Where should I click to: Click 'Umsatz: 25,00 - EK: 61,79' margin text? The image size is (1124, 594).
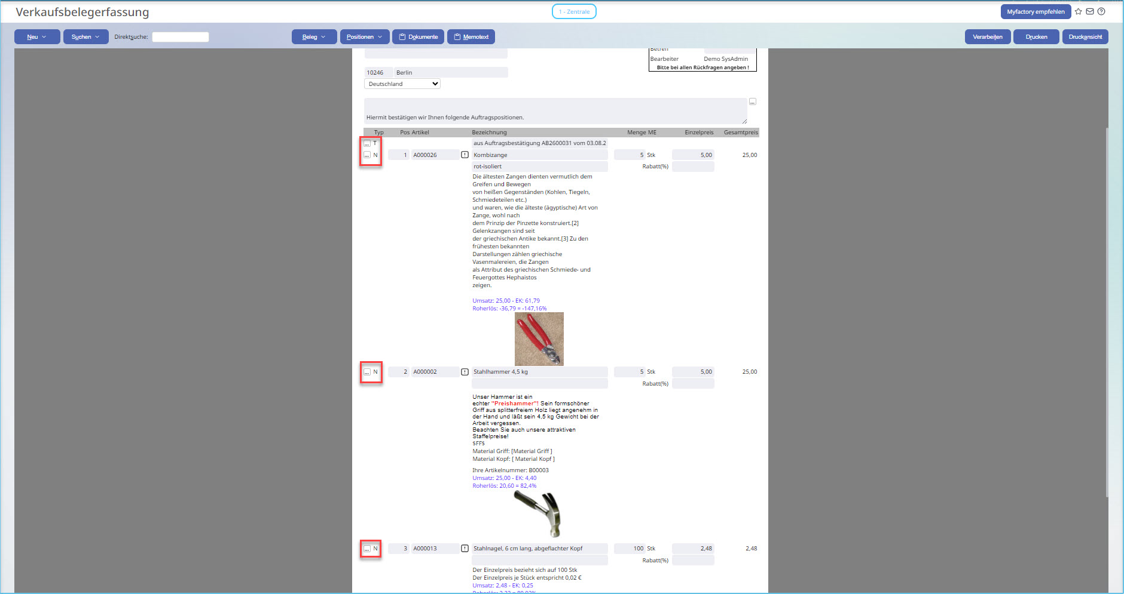tap(506, 301)
